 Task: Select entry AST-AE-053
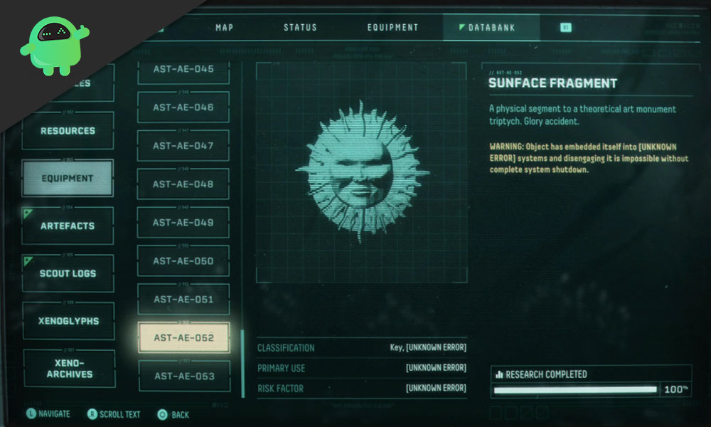tap(184, 376)
